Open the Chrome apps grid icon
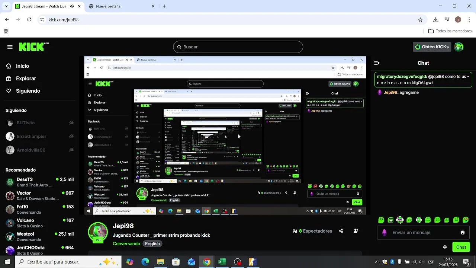476x268 pixels. pos(6,31)
